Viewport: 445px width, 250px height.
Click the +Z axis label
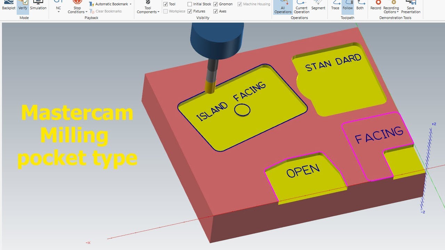pyautogui.click(x=434, y=124)
